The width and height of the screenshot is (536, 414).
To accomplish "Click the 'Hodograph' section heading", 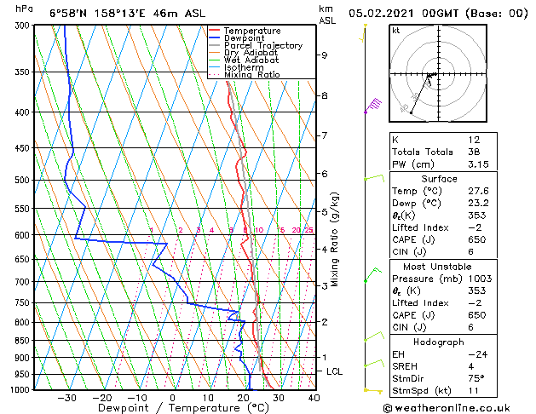I will click(439, 342).
